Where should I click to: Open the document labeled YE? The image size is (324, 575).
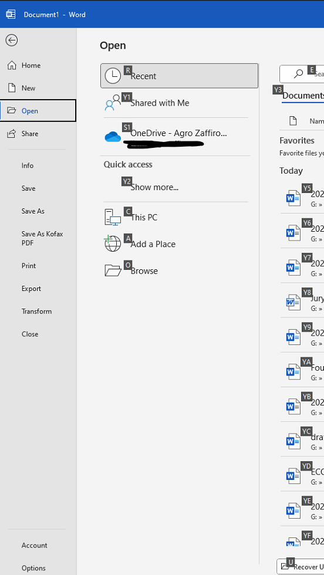(x=302, y=510)
